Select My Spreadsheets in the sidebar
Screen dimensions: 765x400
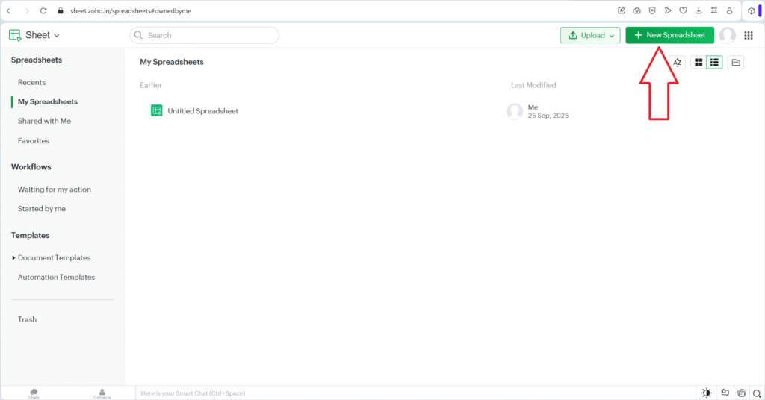[x=48, y=101]
